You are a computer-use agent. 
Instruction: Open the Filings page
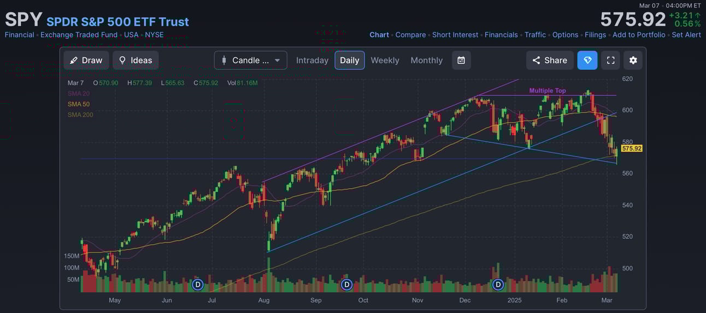pos(595,34)
